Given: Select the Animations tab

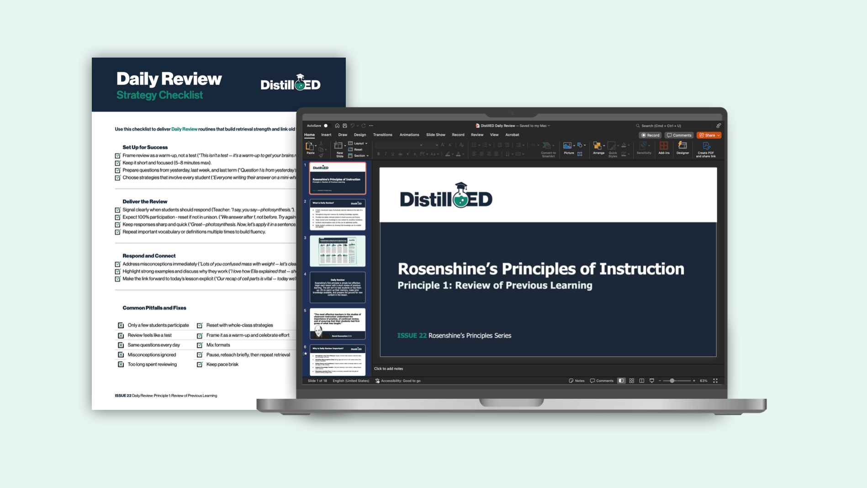Looking at the screenshot, I should point(409,135).
